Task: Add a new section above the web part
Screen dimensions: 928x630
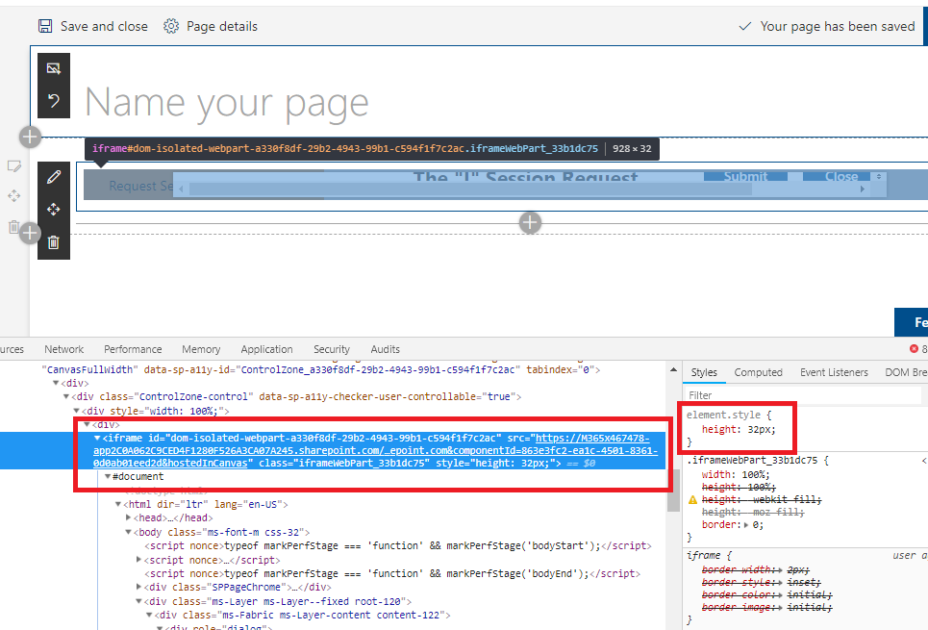Action: (x=30, y=138)
